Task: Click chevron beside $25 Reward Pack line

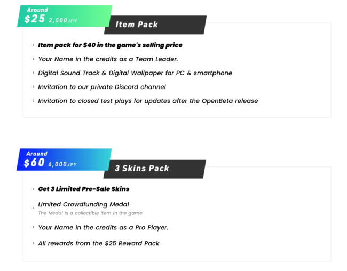Action: coord(34,243)
